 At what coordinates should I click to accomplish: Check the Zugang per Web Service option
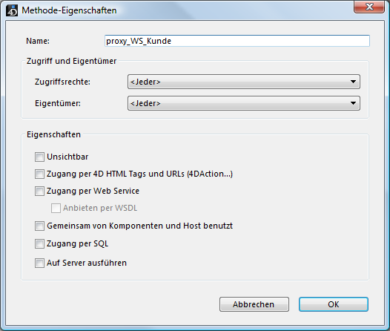[x=39, y=191]
